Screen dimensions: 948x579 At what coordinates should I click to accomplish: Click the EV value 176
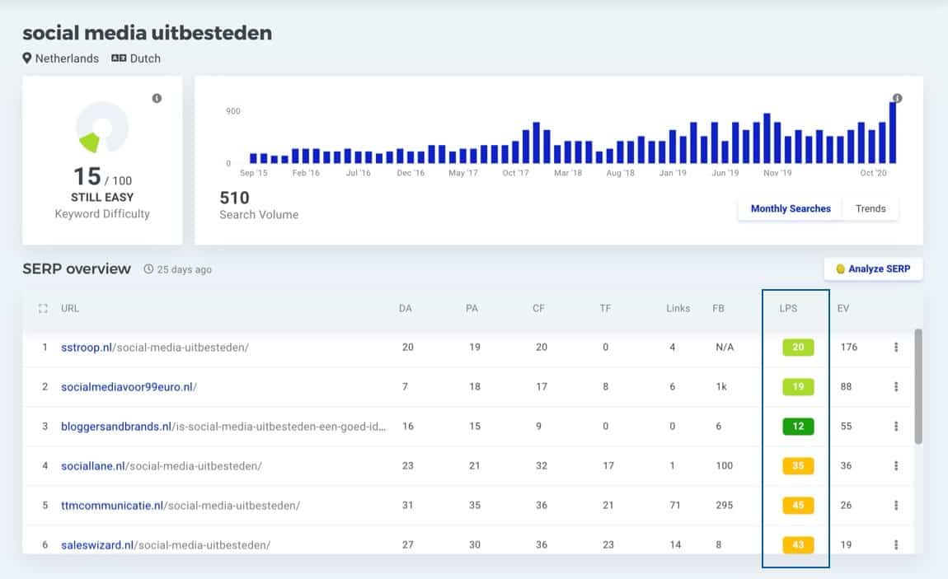[849, 348]
